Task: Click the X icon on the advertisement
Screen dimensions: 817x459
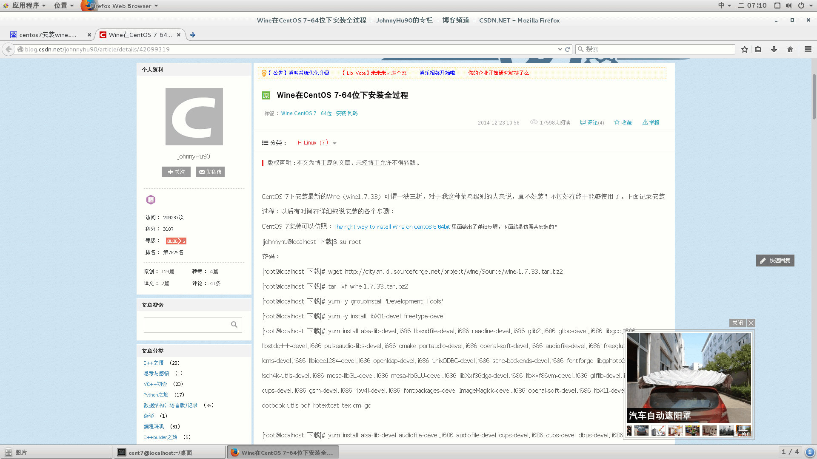Action: (751, 323)
